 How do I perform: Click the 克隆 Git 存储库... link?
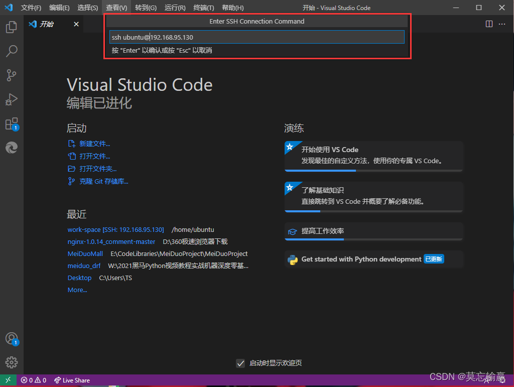(103, 181)
